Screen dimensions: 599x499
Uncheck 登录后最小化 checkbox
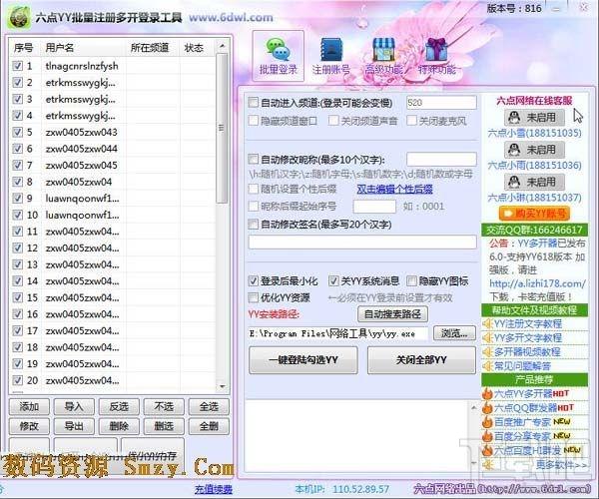tap(254, 280)
